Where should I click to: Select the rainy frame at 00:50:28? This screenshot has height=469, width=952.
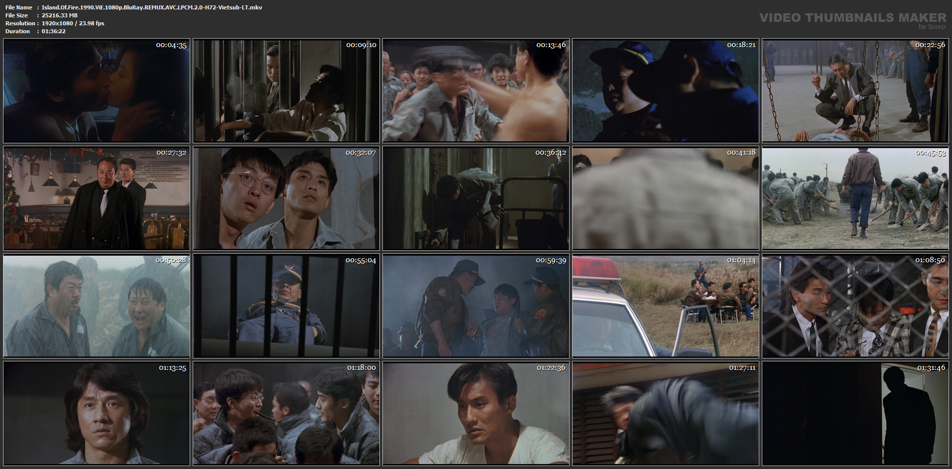(x=96, y=306)
